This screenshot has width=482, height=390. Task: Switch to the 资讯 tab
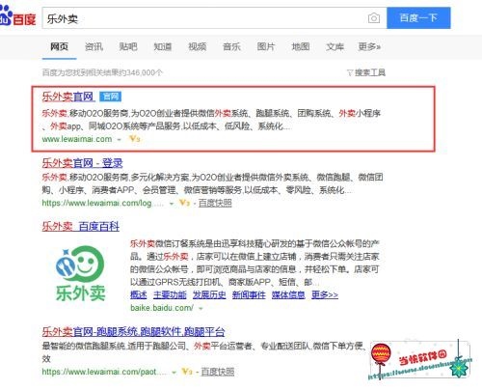(x=94, y=46)
